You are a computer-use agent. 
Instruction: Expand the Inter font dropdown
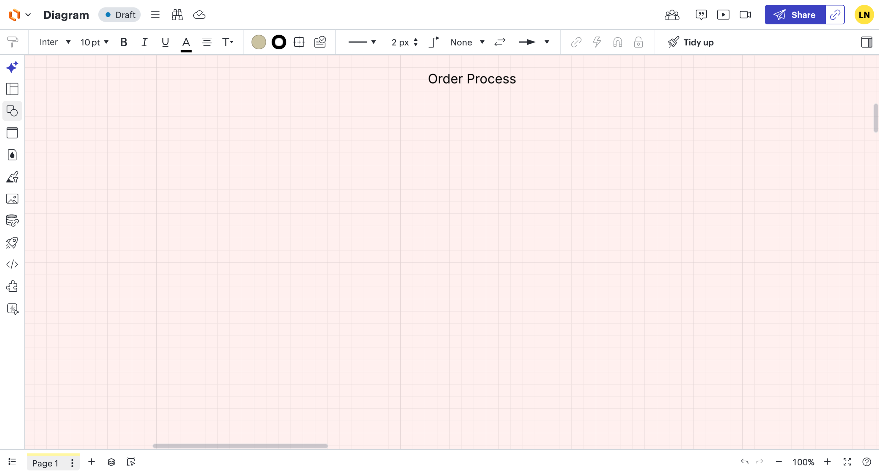tap(55, 42)
